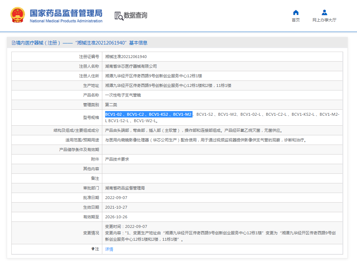The image size is (357, 261).
Task: Click the 生产地址 label
Action: click(x=91, y=85)
